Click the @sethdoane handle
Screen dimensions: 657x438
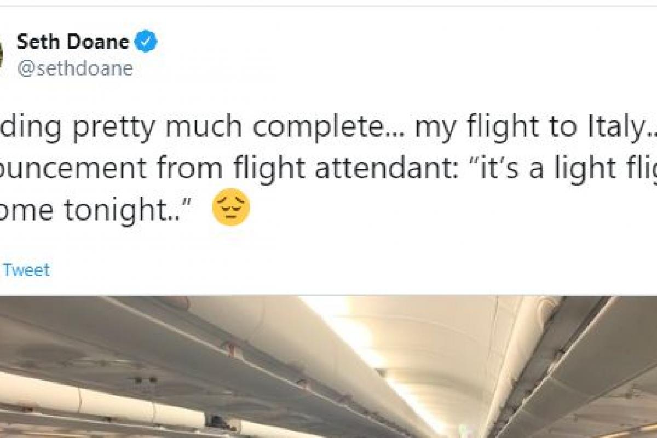pyautogui.click(x=74, y=68)
